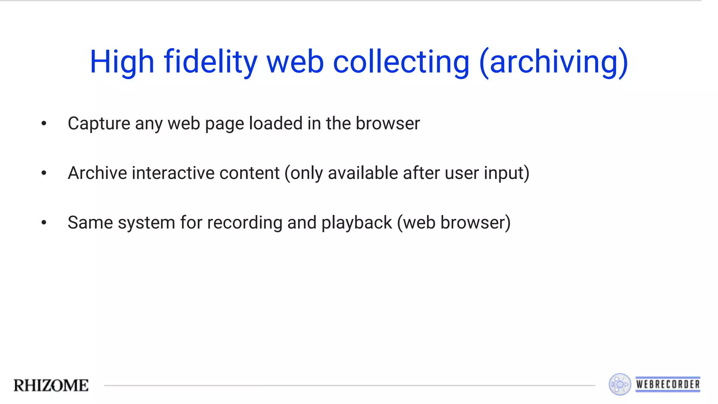718x404 pixels.
Task: Click the 'Same system for recording' bullet text
Action: coord(289,223)
